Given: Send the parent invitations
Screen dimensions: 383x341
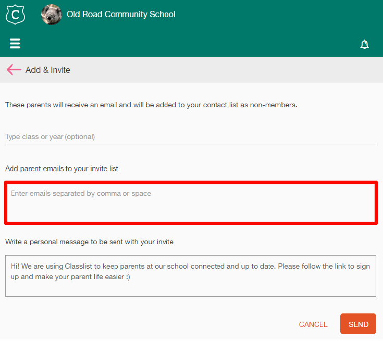Looking at the screenshot, I should [358, 324].
